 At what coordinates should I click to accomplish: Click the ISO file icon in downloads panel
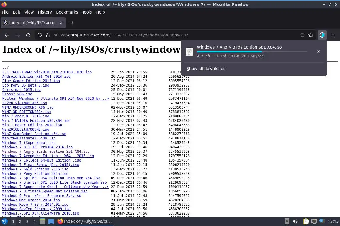click(189, 52)
